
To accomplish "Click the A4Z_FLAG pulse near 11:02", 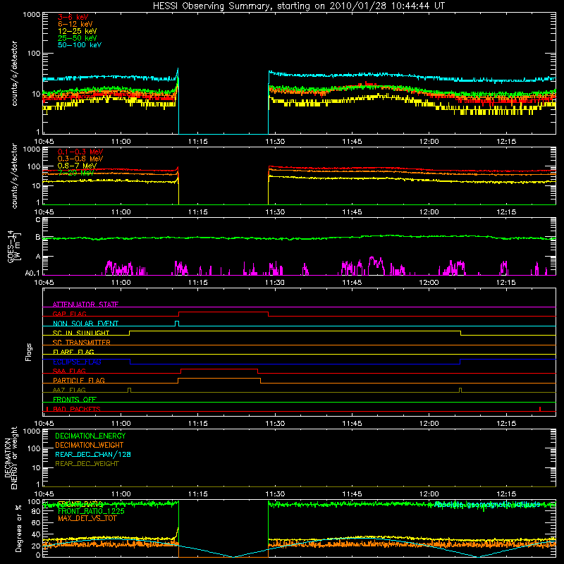I will [x=130, y=390].
